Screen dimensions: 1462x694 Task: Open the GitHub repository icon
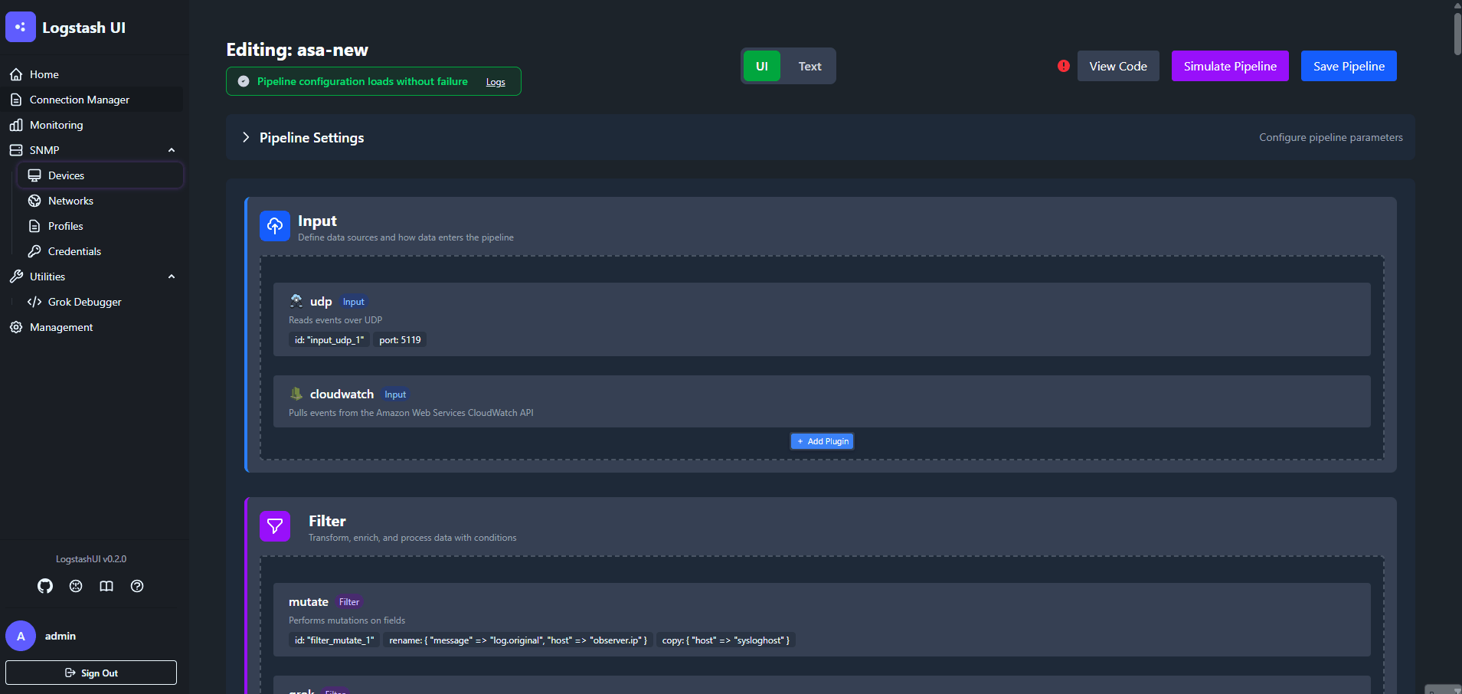click(x=45, y=586)
